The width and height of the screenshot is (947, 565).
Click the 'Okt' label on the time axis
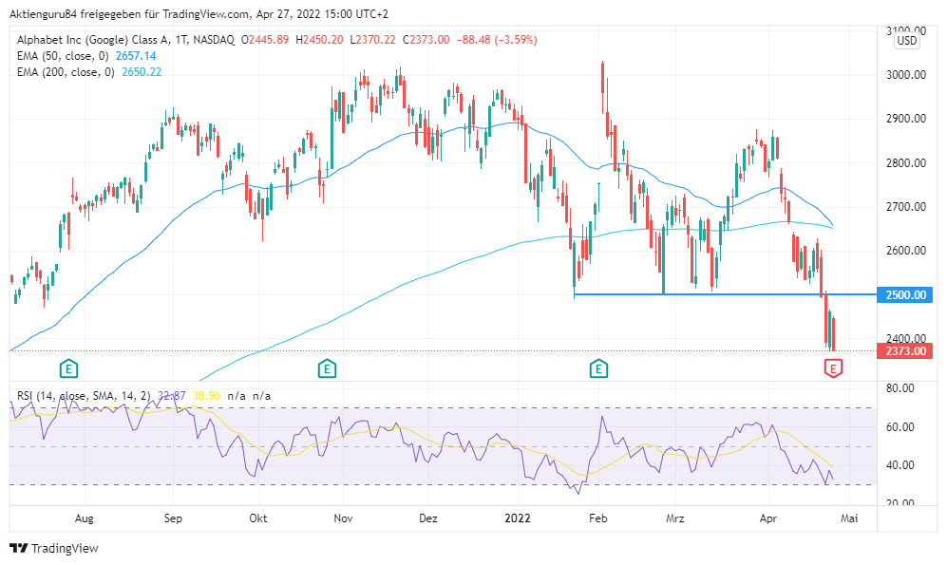pos(258,518)
